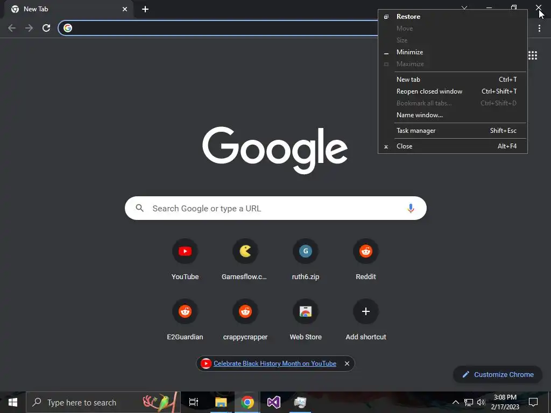551x413 pixels.
Task: Open the Windows Start menu
Action: (x=13, y=402)
